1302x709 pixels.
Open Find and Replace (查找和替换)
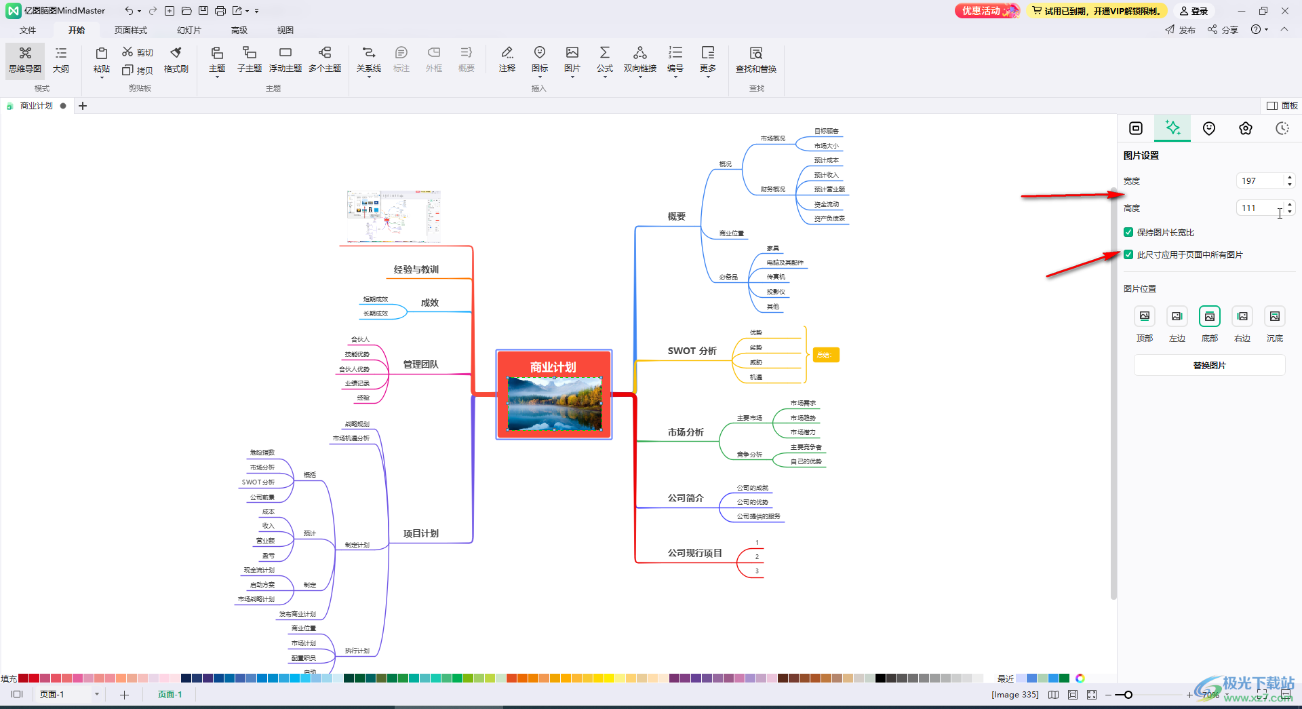(756, 60)
